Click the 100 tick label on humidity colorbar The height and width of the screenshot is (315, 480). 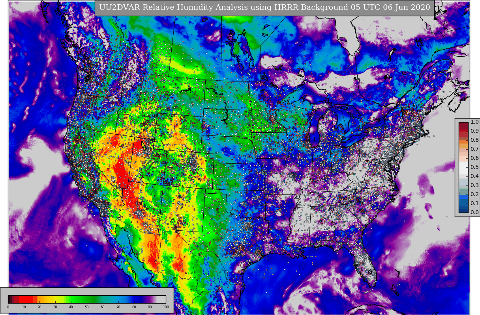point(166,307)
